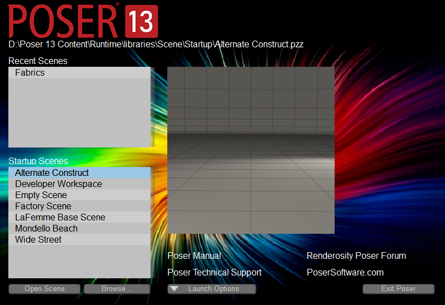445x305 pixels.
Task: Click the Recent Scenes list scrollbar
Action: (153, 107)
